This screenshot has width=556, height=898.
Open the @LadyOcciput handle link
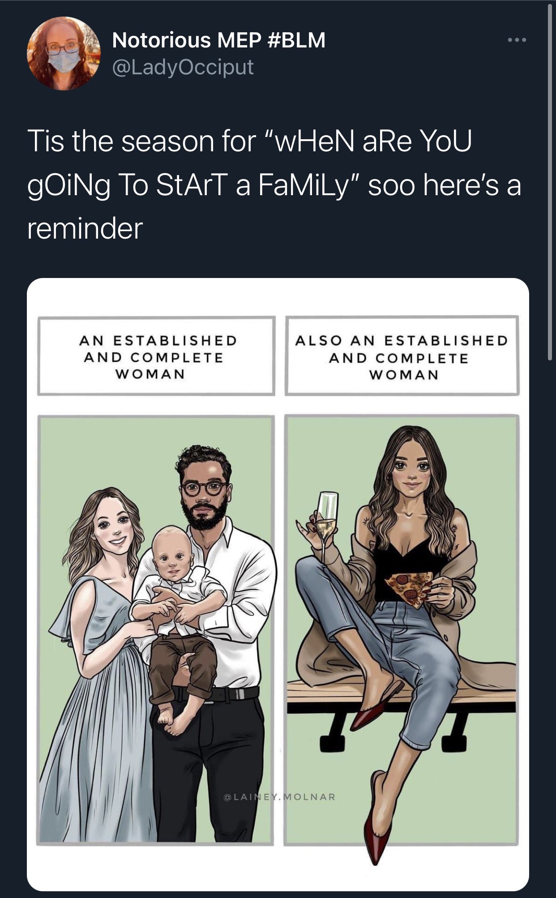click(183, 67)
